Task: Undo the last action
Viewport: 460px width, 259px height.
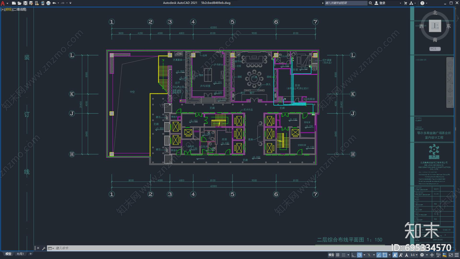Action: coord(54,3)
